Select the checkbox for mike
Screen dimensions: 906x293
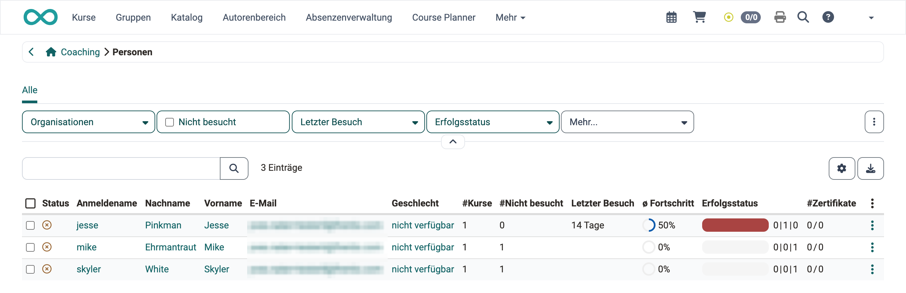click(31, 248)
